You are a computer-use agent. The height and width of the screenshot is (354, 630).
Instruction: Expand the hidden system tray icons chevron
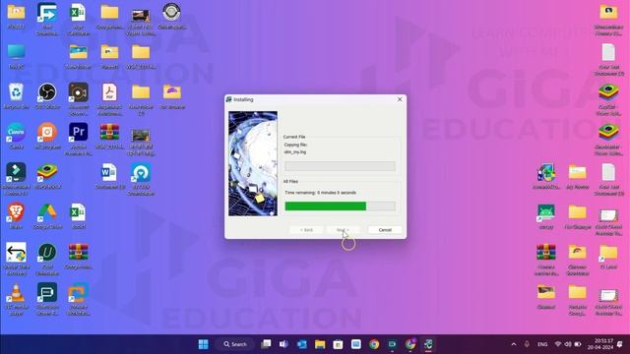point(514,344)
